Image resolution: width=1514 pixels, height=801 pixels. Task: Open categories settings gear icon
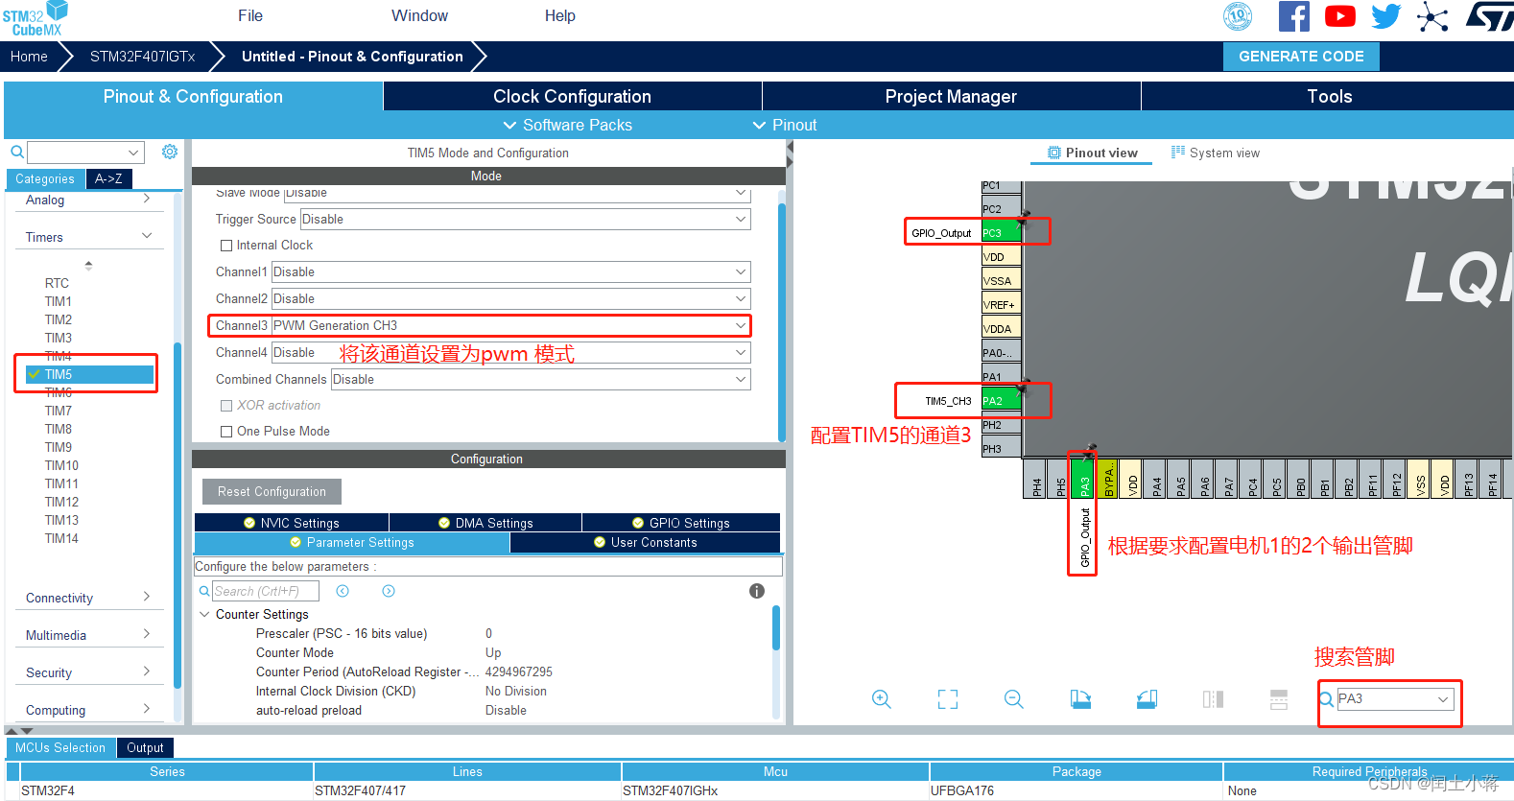(170, 152)
